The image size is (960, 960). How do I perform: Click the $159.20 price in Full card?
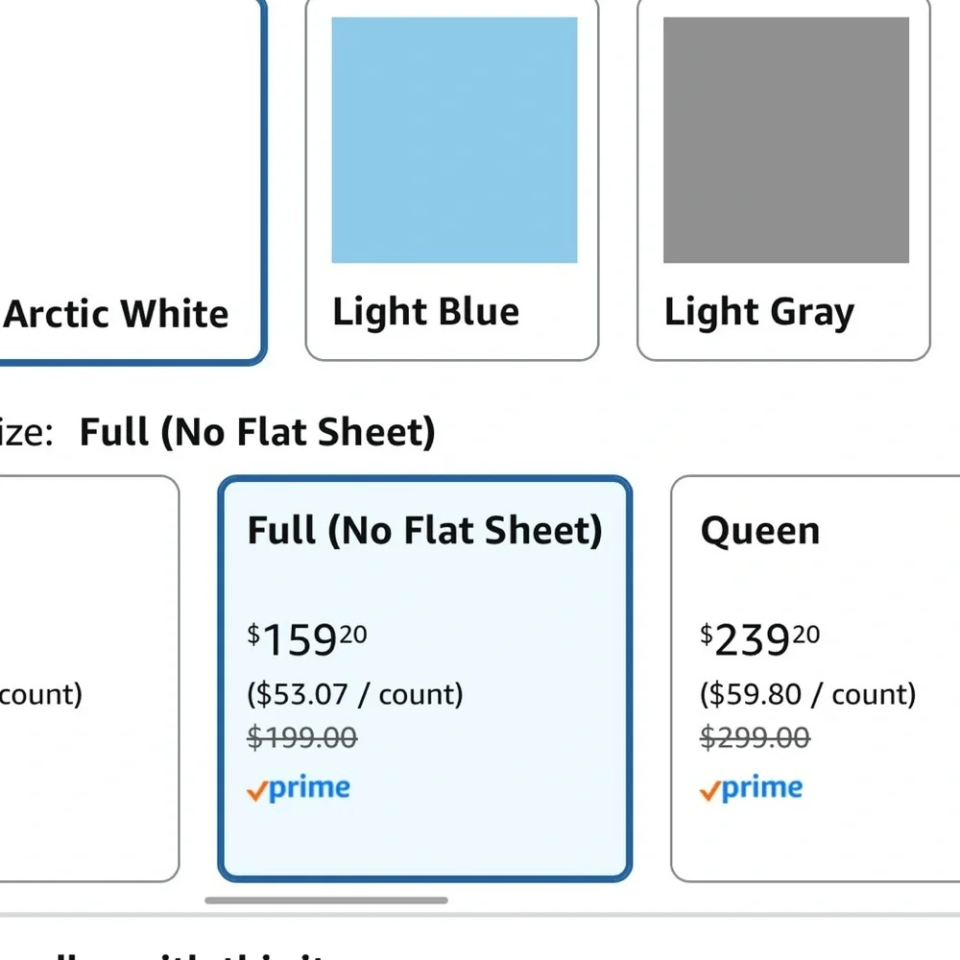point(307,639)
